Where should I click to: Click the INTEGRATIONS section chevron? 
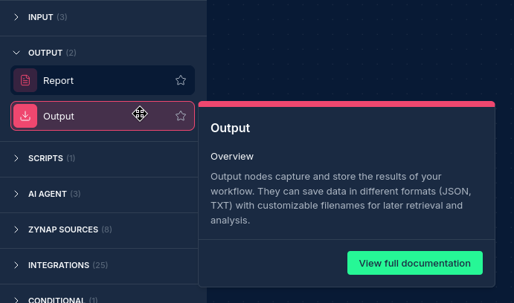pos(16,265)
